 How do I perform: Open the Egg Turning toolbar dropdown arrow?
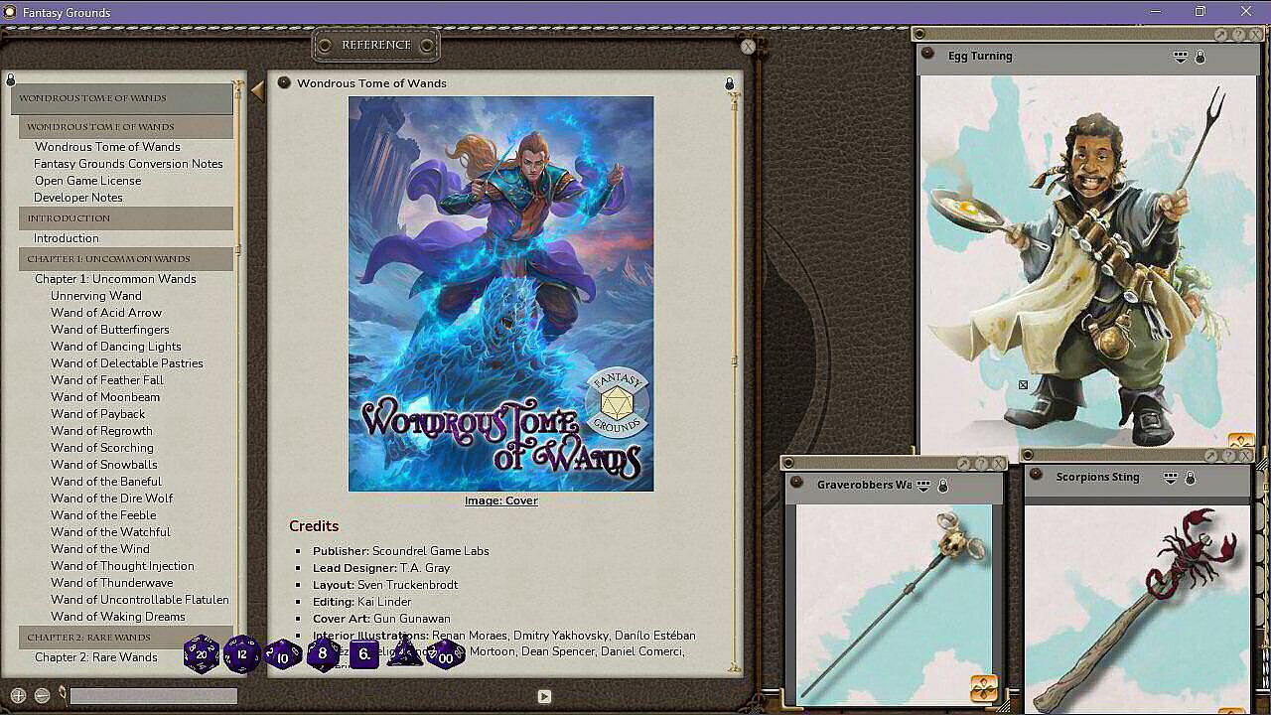[x=1181, y=57]
